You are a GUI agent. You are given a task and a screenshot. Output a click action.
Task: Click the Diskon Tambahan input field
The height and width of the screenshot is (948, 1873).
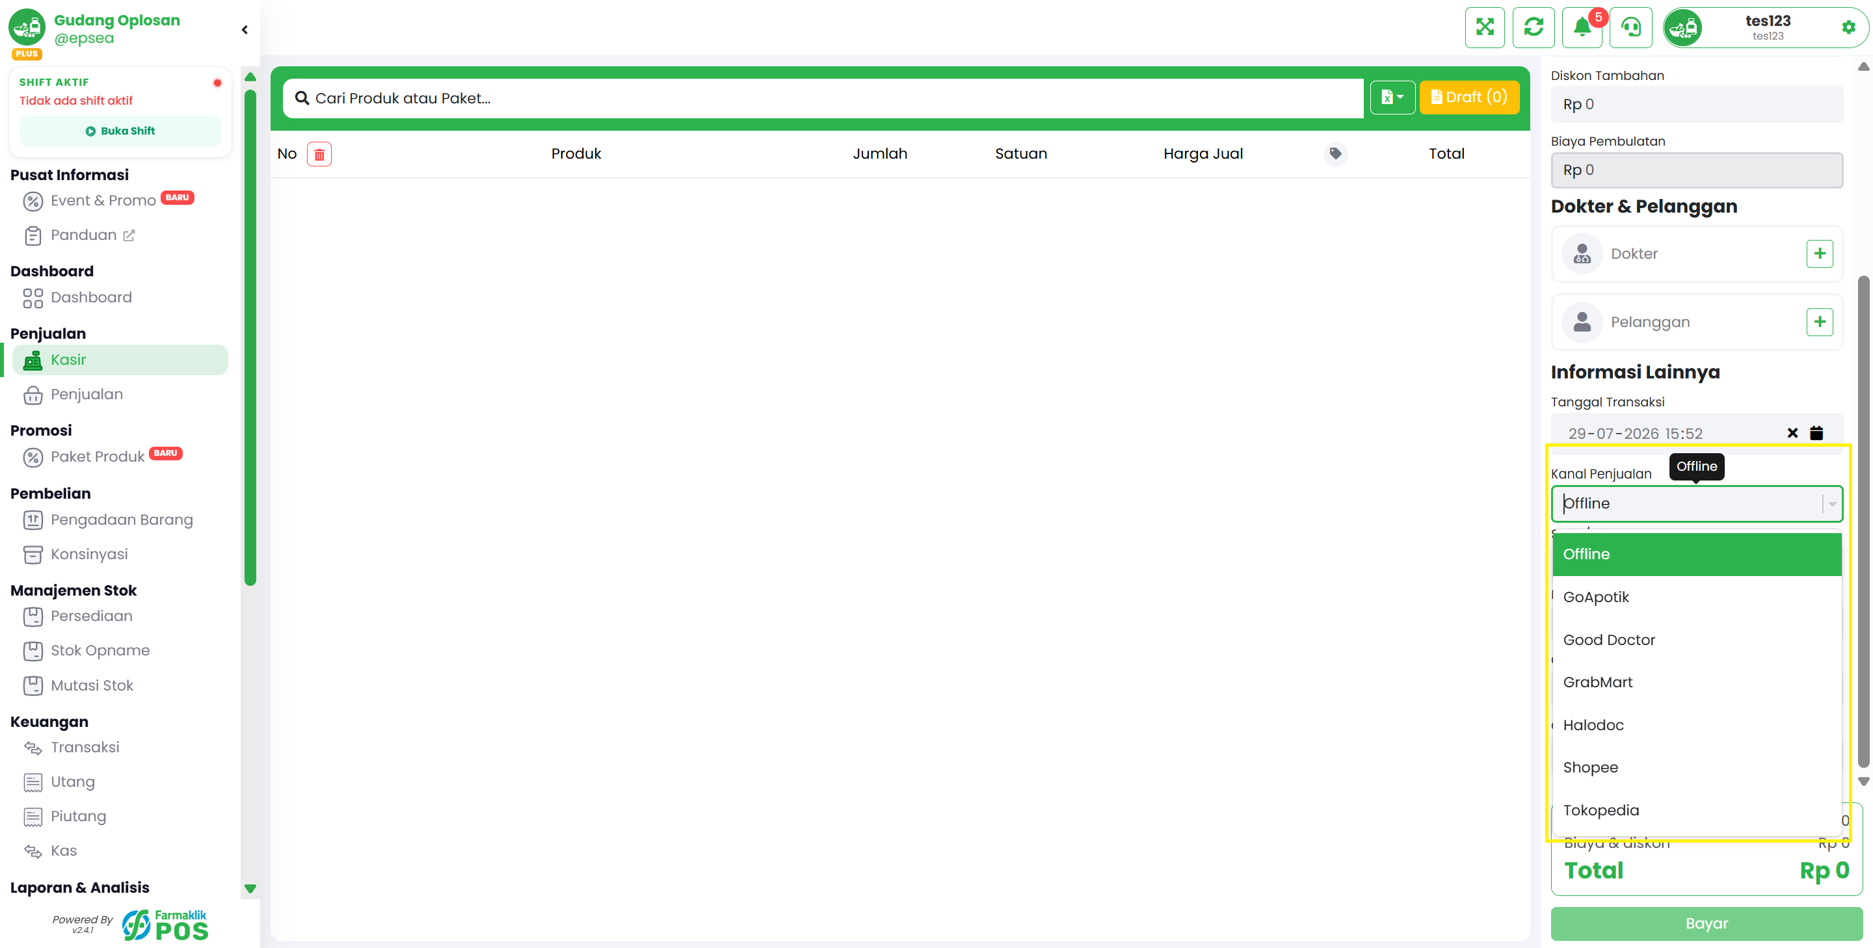pyautogui.click(x=1696, y=105)
